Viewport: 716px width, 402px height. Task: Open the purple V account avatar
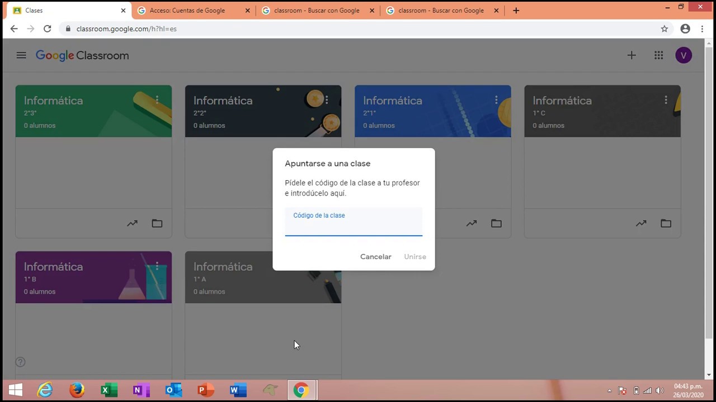click(684, 55)
